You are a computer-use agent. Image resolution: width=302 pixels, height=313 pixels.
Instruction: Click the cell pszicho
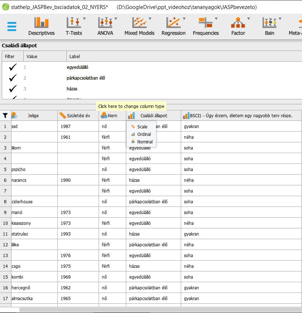(34, 170)
